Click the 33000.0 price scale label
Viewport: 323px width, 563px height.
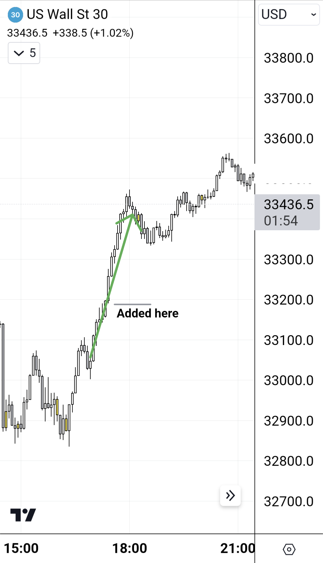[x=289, y=380]
